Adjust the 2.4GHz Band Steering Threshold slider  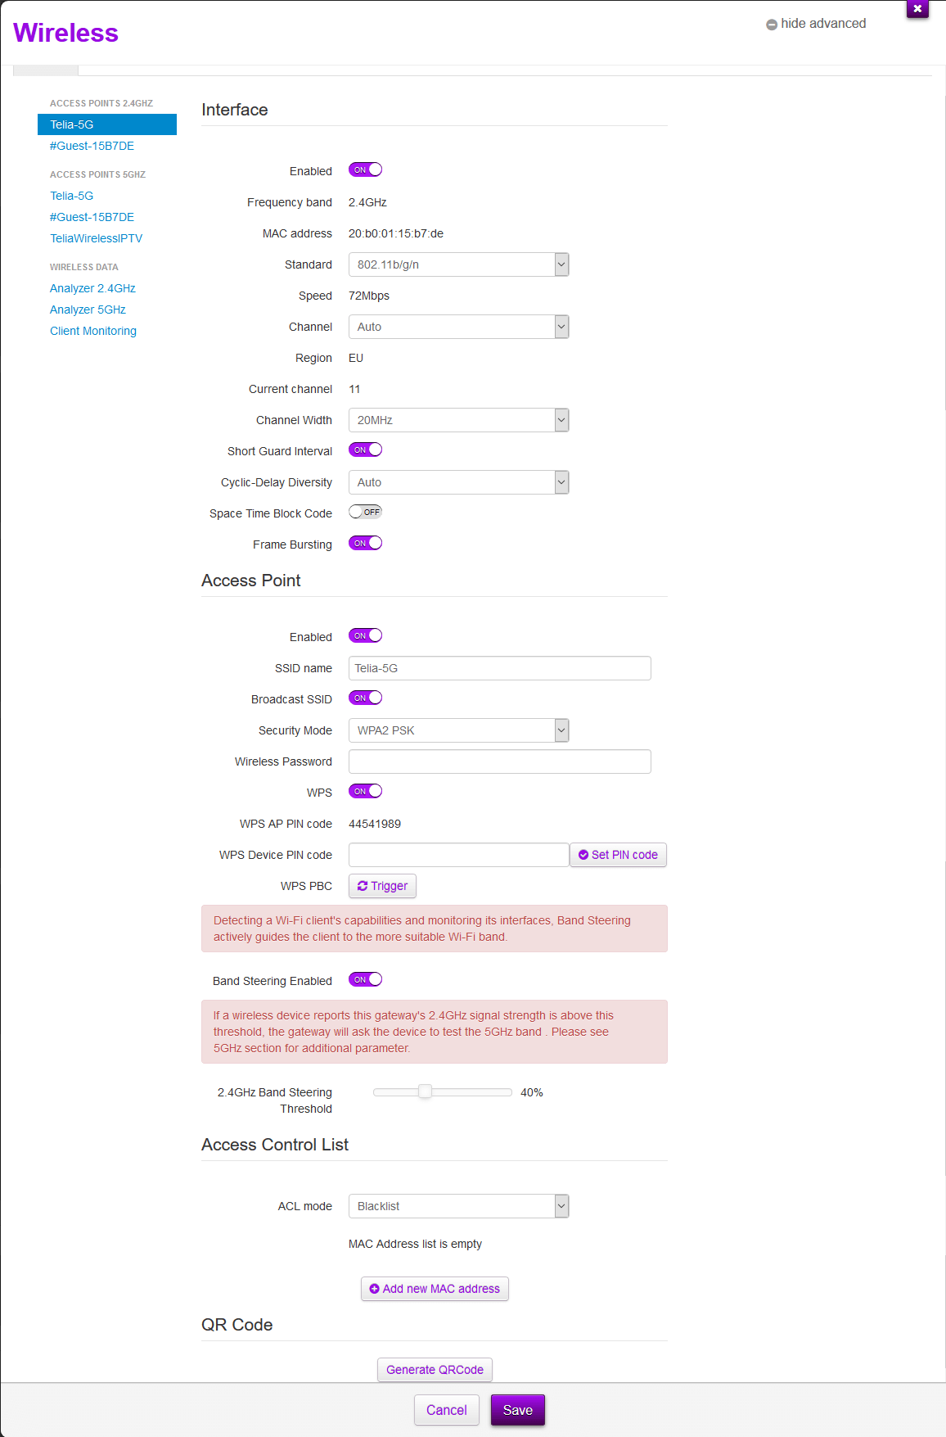(426, 1091)
